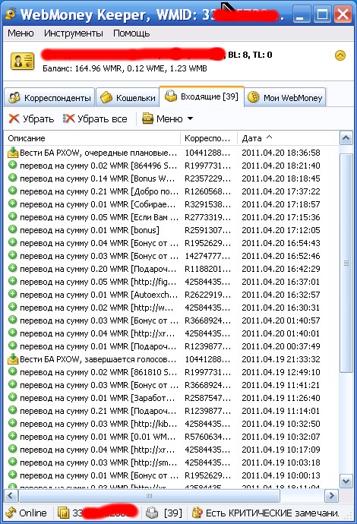Image resolution: width=357 pixels, height=524 pixels.
Task: Select transfer 0.04 WMR at 10:17:09
Action: pyautogui.click(x=172, y=450)
